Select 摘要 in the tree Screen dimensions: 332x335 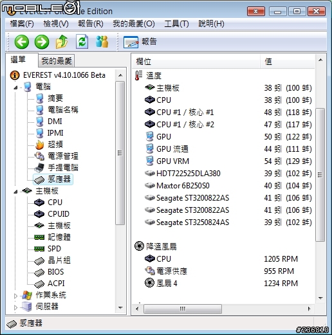[x=55, y=98]
